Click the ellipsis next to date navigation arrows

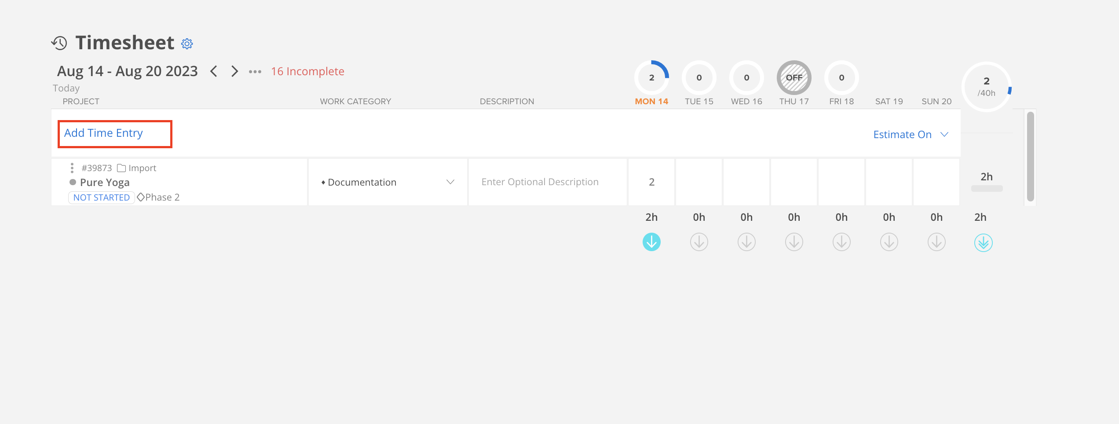tap(255, 71)
